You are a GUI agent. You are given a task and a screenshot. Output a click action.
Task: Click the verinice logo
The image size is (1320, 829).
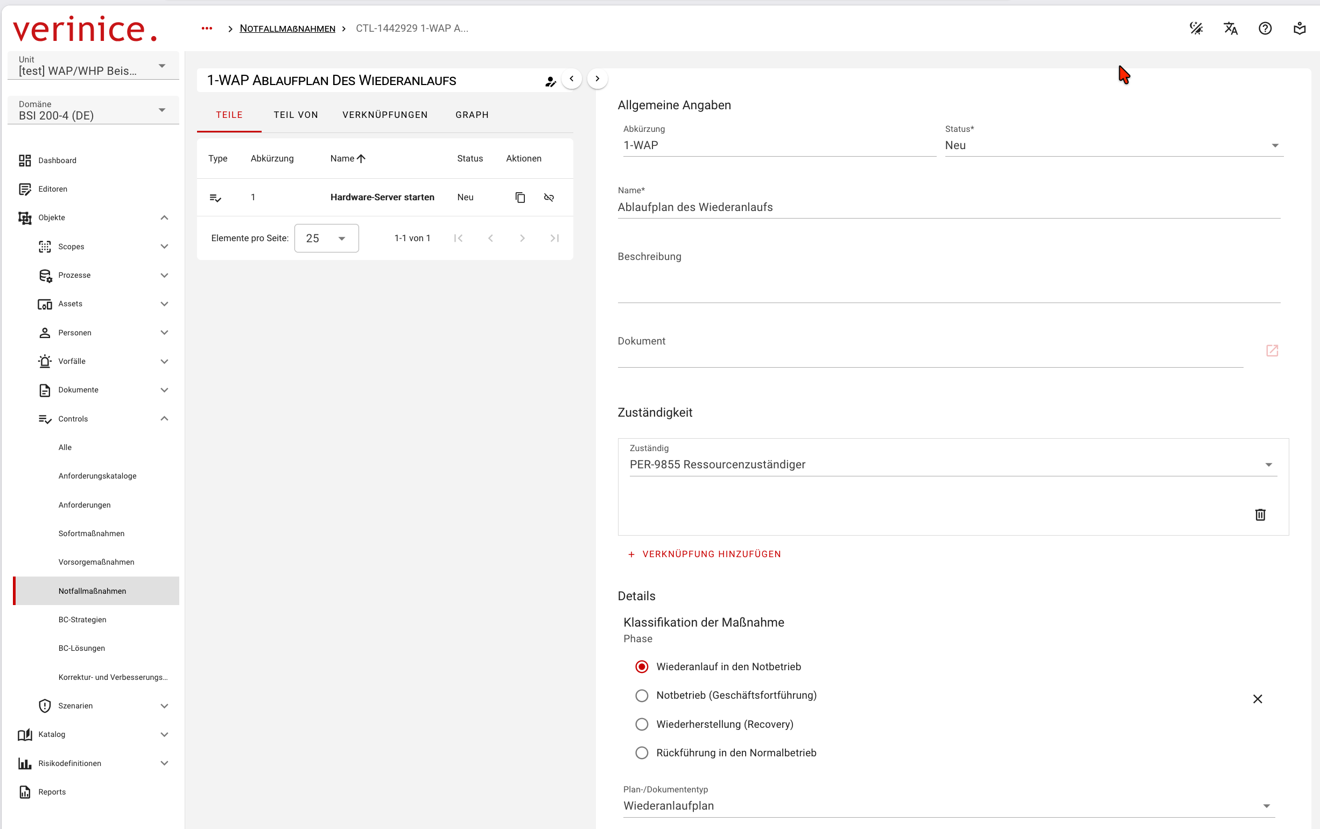85,29
